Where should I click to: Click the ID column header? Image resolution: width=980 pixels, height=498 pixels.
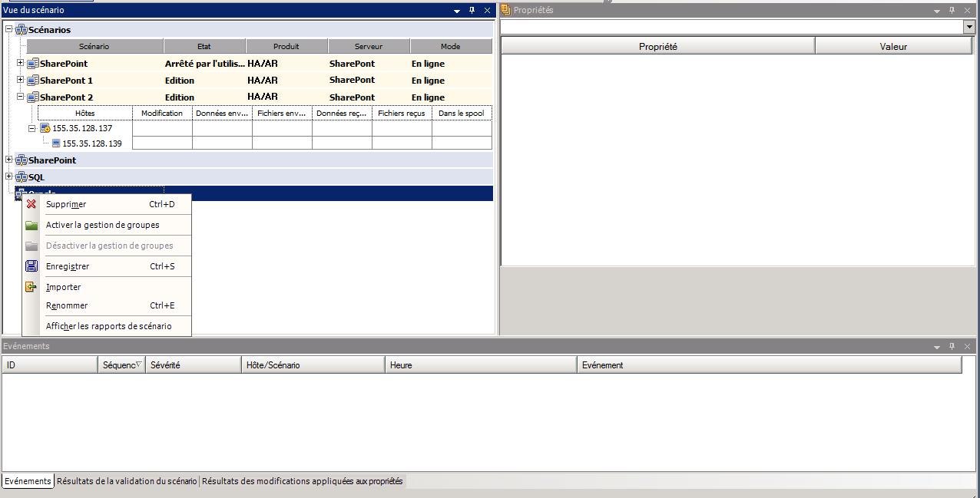click(x=50, y=365)
